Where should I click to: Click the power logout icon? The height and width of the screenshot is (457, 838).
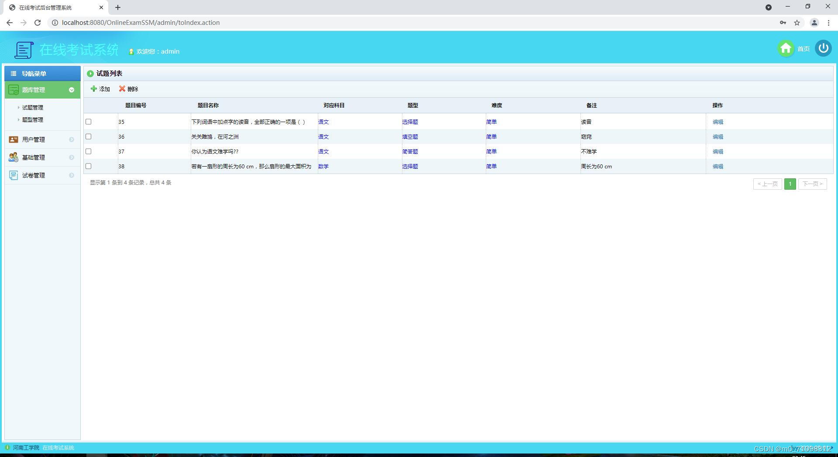coord(824,48)
